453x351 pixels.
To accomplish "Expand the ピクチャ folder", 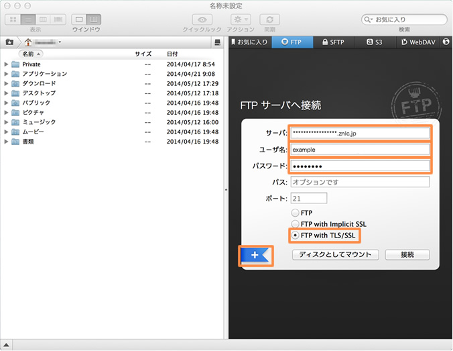I will coord(6,113).
